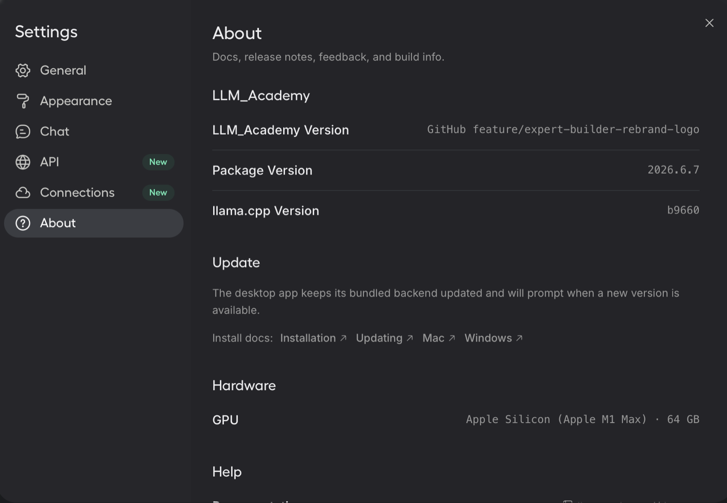Click the arrow icon after Updating
Viewport: 727px width, 503px height.
coord(409,338)
